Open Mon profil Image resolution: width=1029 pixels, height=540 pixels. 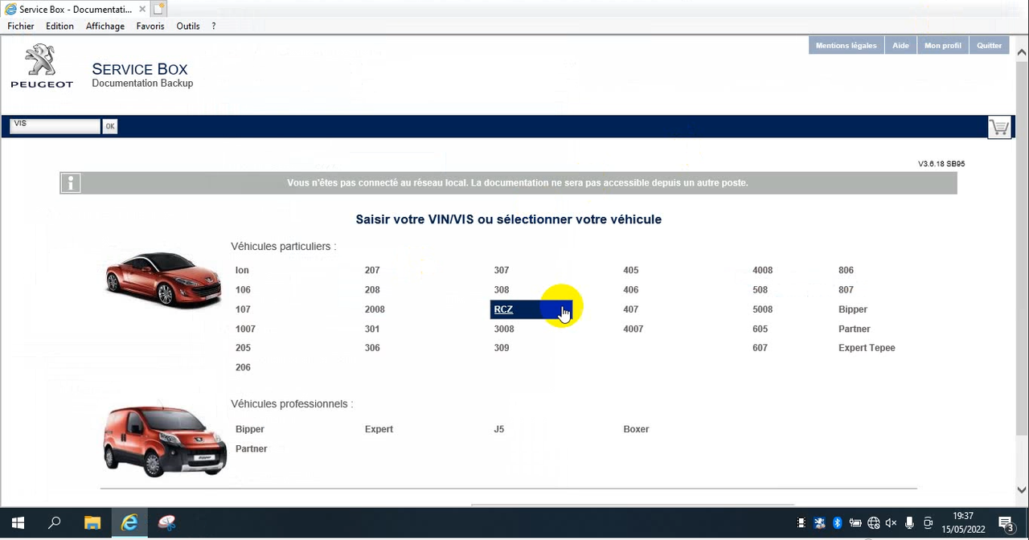click(943, 46)
